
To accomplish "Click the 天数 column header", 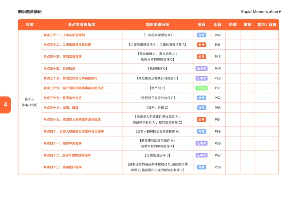I will click(30, 24).
